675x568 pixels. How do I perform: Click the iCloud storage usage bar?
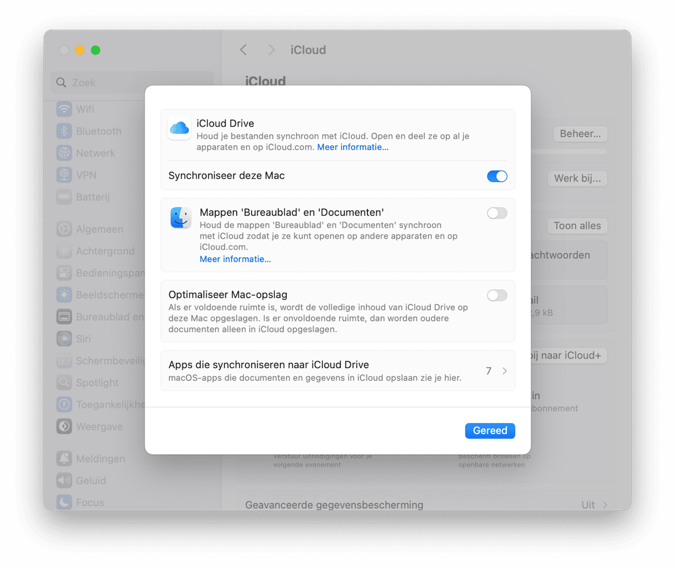tap(569, 152)
